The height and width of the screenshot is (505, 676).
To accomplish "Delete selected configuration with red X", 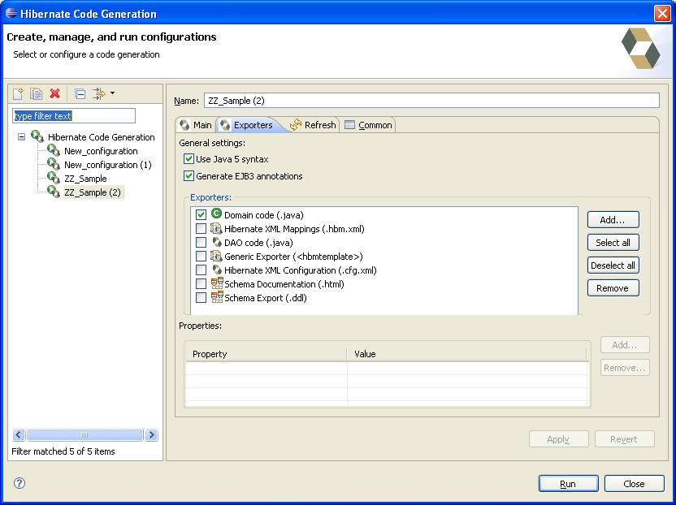I will (54, 93).
